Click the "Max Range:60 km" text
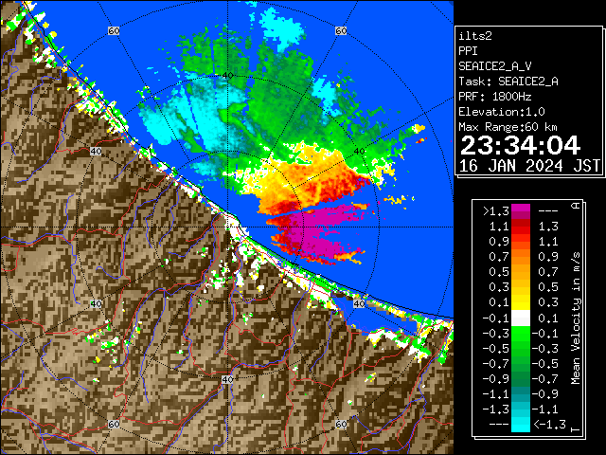606x455 pixels. pos(508,127)
